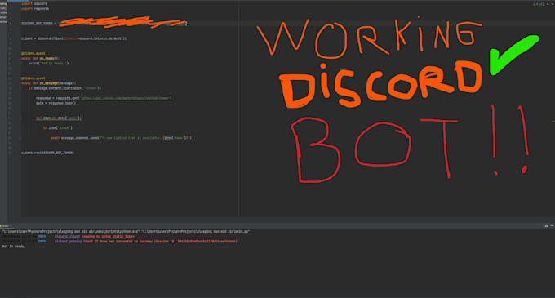The width and height of the screenshot is (555, 298).
Task: Click the "if item['isNew']" line
Action: point(59,127)
